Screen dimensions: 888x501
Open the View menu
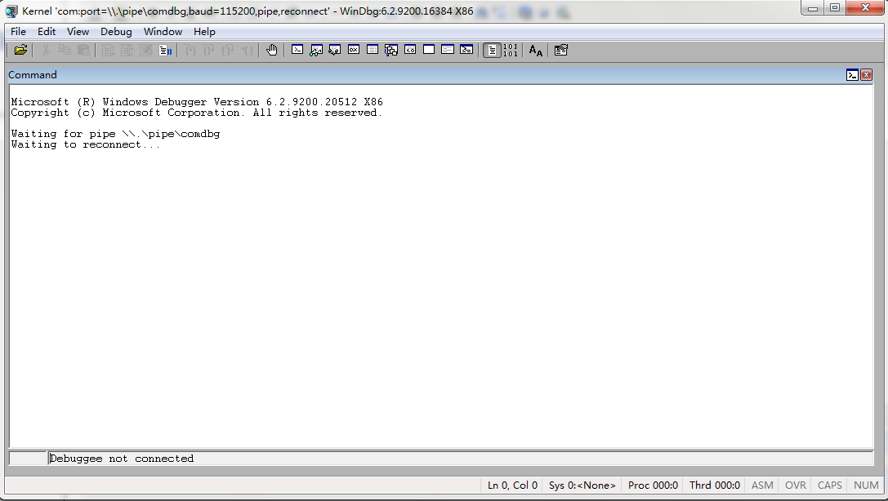[78, 32]
